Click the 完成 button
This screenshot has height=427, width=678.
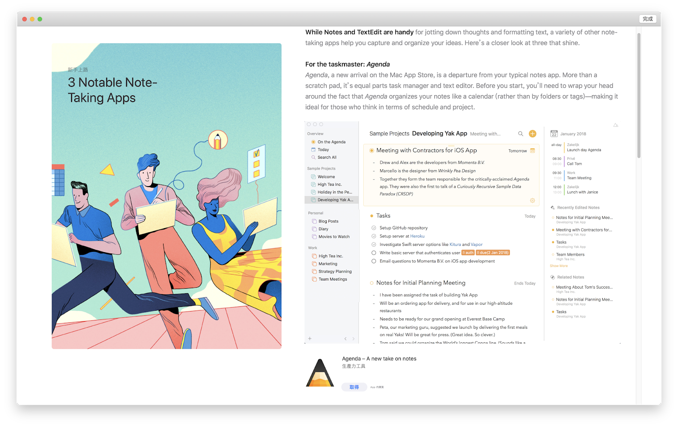(x=647, y=19)
